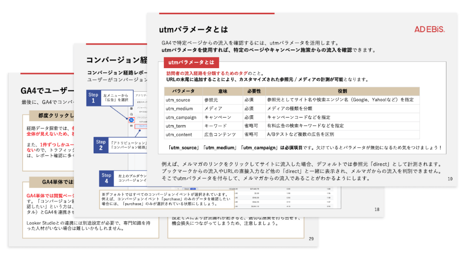Select the 'パラメータ' table column header

coord(184,91)
